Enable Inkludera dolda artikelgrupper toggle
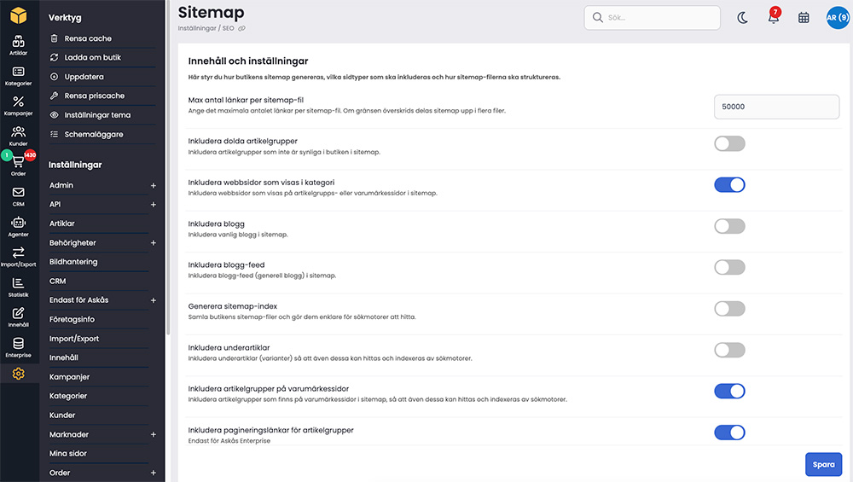The width and height of the screenshot is (853, 482). point(729,143)
